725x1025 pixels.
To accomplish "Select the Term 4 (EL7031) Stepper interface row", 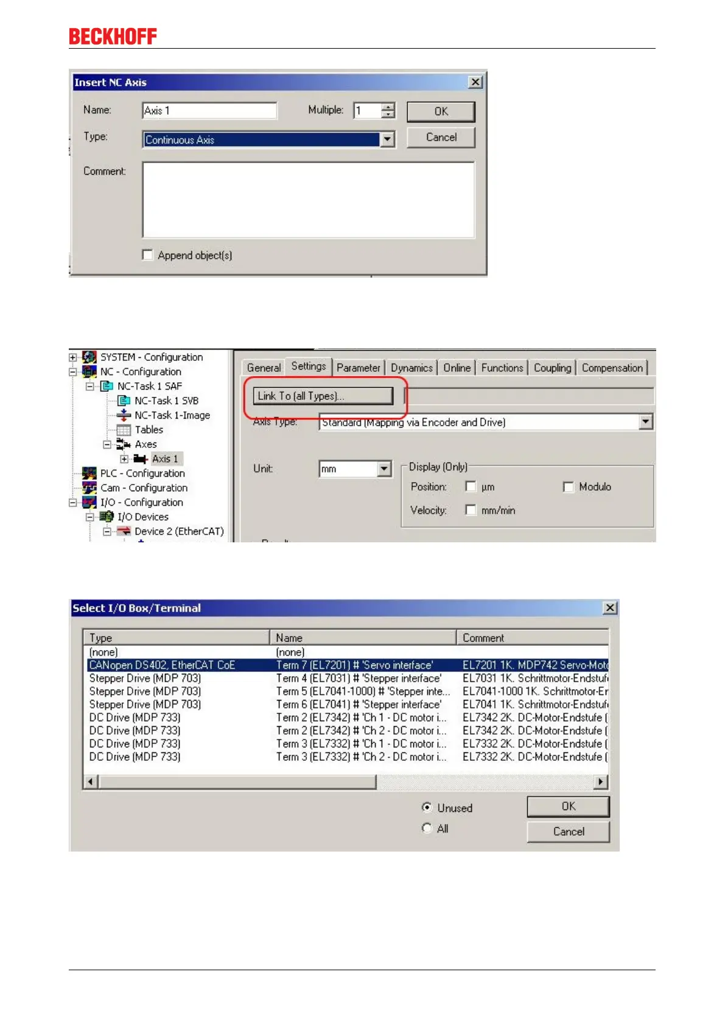I will pyautogui.click(x=348, y=679).
